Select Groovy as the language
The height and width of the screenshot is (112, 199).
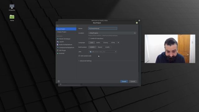106,43
